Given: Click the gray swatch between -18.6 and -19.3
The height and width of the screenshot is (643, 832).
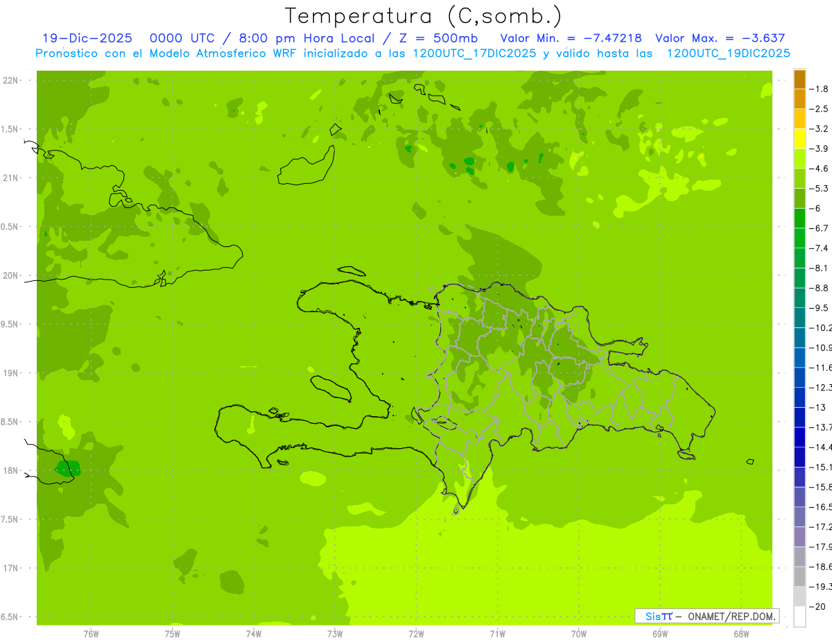Looking at the screenshot, I should coord(799,576).
